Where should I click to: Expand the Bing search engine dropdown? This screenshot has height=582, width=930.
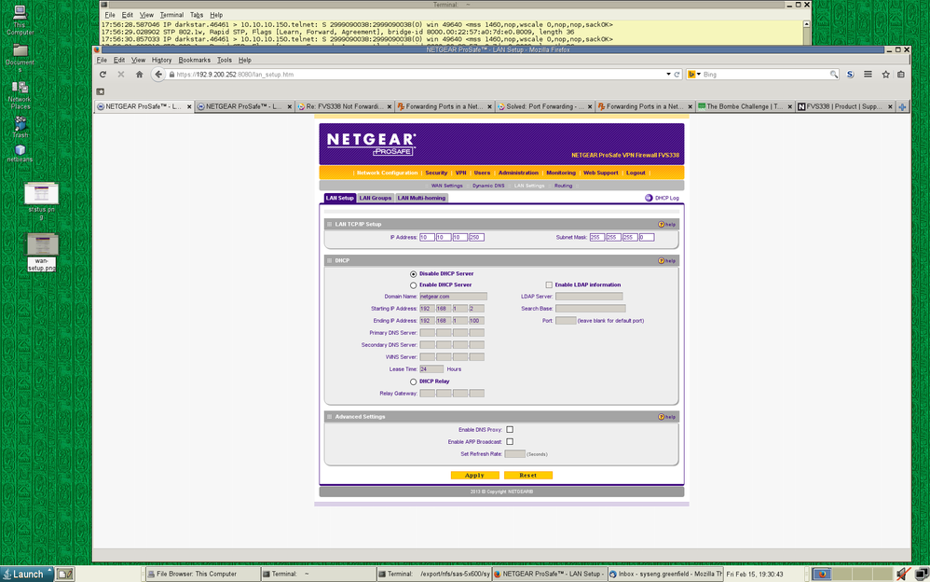[695, 75]
